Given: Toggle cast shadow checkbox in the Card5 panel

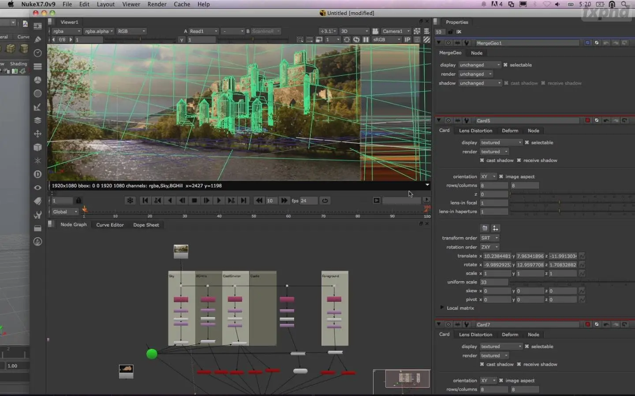Looking at the screenshot, I should 482,161.
